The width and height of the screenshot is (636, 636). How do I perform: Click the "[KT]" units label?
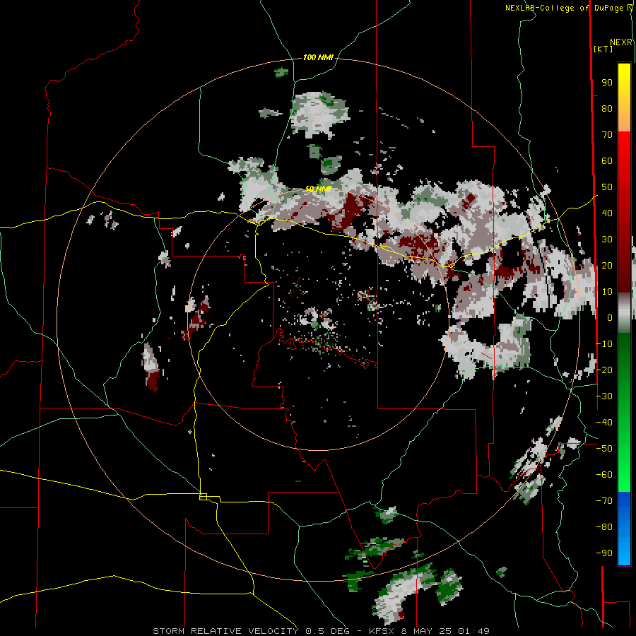click(x=603, y=49)
